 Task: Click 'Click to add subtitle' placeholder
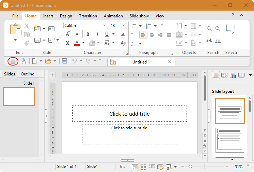[129, 134]
